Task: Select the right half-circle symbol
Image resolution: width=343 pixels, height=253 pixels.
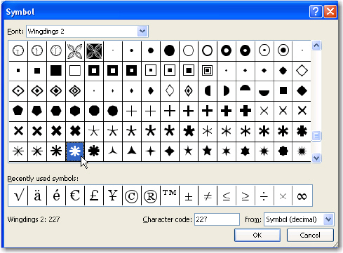Action: coord(227,90)
